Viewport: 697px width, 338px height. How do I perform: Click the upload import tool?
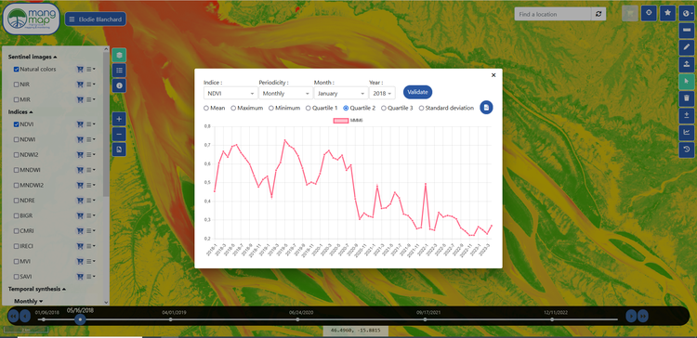tap(687, 64)
